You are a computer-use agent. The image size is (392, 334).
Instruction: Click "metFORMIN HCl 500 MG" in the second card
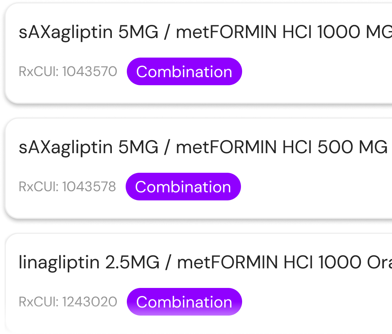click(281, 147)
